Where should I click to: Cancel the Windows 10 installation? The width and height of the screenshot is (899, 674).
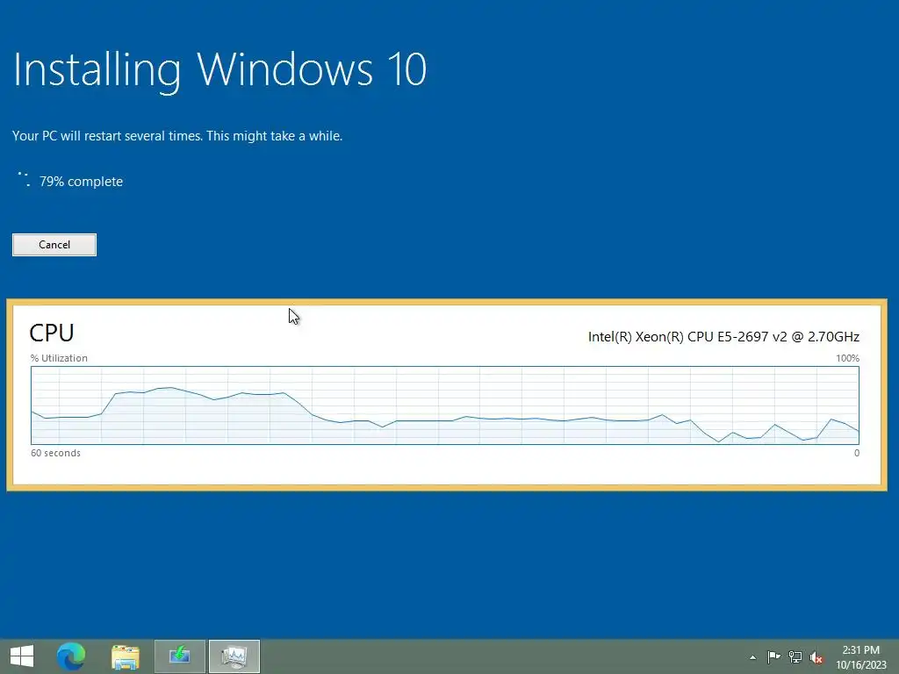54,245
